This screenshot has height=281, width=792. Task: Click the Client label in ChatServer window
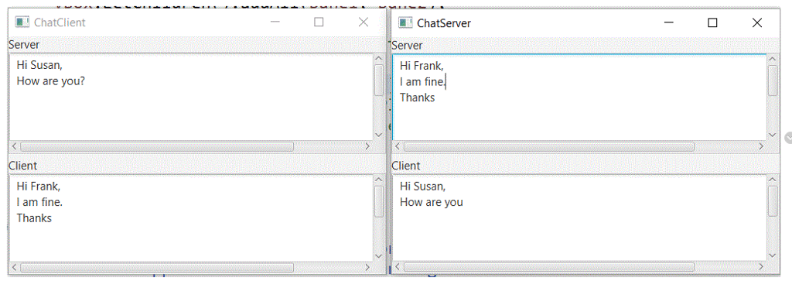[x=405, y=165]
